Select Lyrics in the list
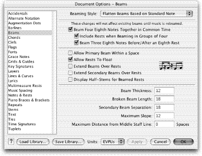202x156 pixels. (30, 81)
